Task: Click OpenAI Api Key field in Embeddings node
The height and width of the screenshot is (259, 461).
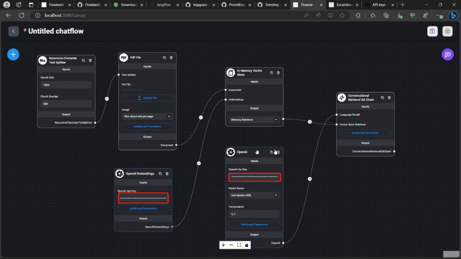Action: click(x=144, y=198)
